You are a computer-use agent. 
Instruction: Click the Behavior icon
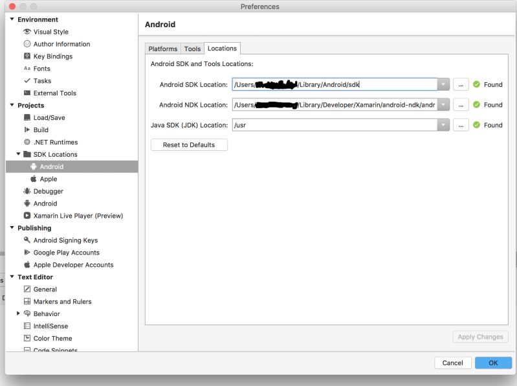[27, 313]
